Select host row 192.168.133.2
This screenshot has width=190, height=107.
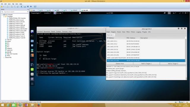point(146,44)
